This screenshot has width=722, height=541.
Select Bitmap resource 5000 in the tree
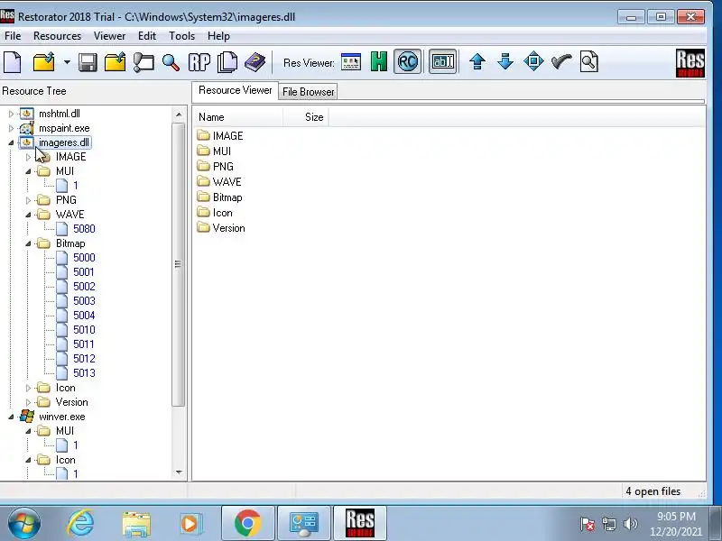point(84,258)
